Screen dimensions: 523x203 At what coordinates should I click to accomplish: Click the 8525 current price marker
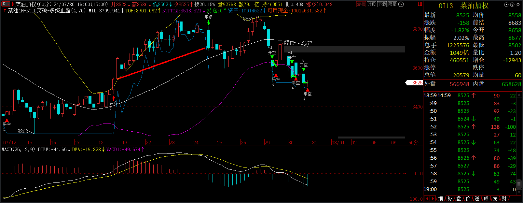[414, 83]
